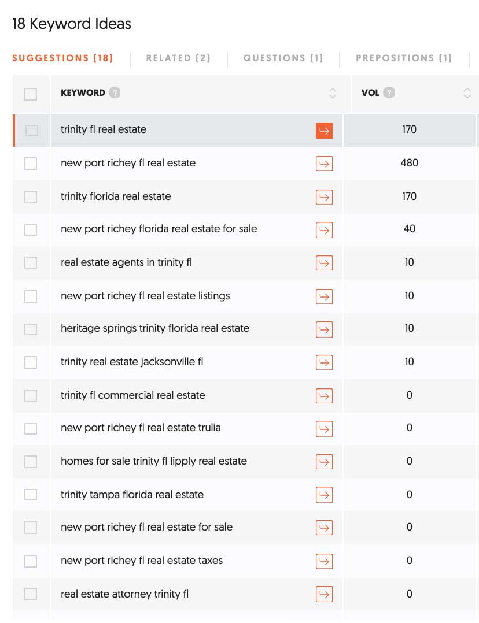Click the help icon next to VOL header
479x623 pixels.
(x=389, y=92)
